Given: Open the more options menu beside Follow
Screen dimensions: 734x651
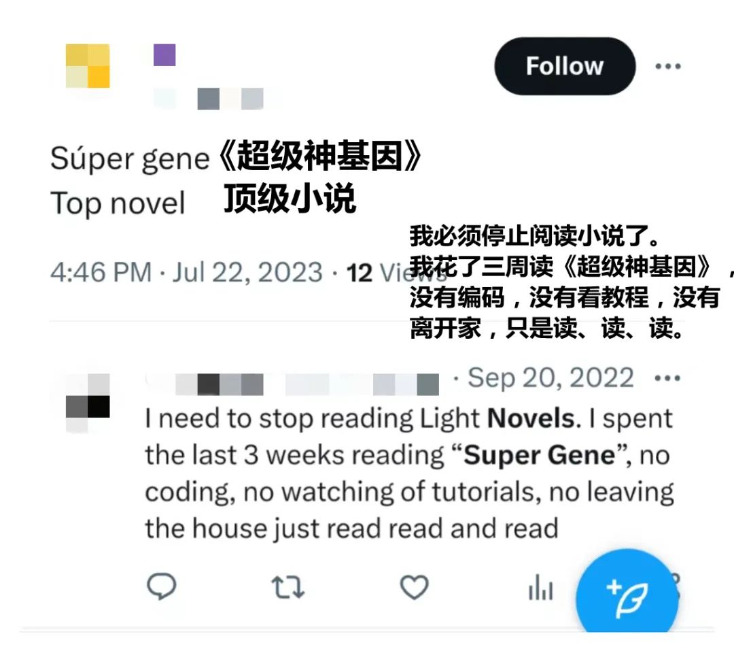Looking at the screenshot, I should click(x=668, y=67).
